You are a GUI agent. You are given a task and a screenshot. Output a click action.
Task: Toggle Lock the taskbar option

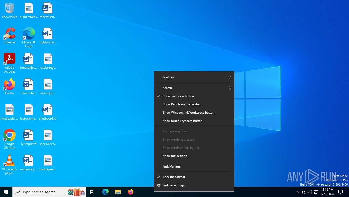pyautogui.click(x=174, y=177)
